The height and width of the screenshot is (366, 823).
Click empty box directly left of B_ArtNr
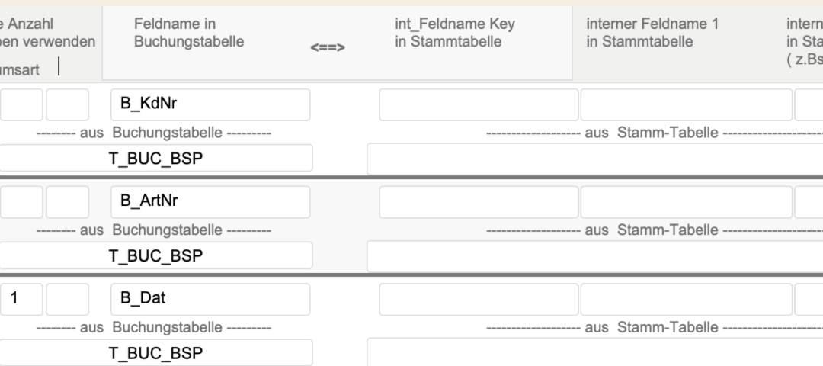coord(67,202)
